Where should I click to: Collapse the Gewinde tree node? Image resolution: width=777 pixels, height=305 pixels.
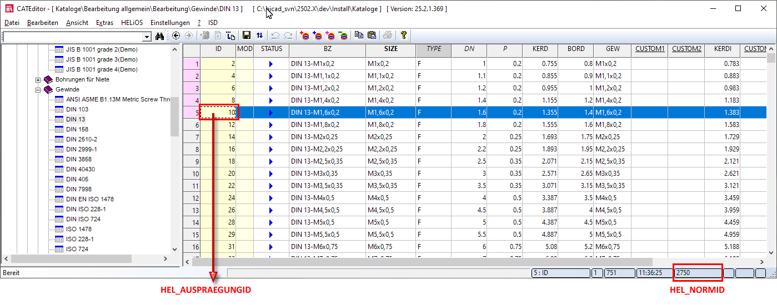pyautogui.click(x=38, y=90)
